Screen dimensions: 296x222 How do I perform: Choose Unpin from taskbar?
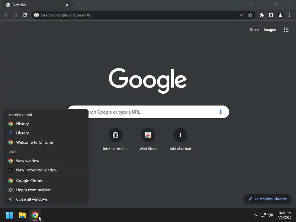pos(46,190)
